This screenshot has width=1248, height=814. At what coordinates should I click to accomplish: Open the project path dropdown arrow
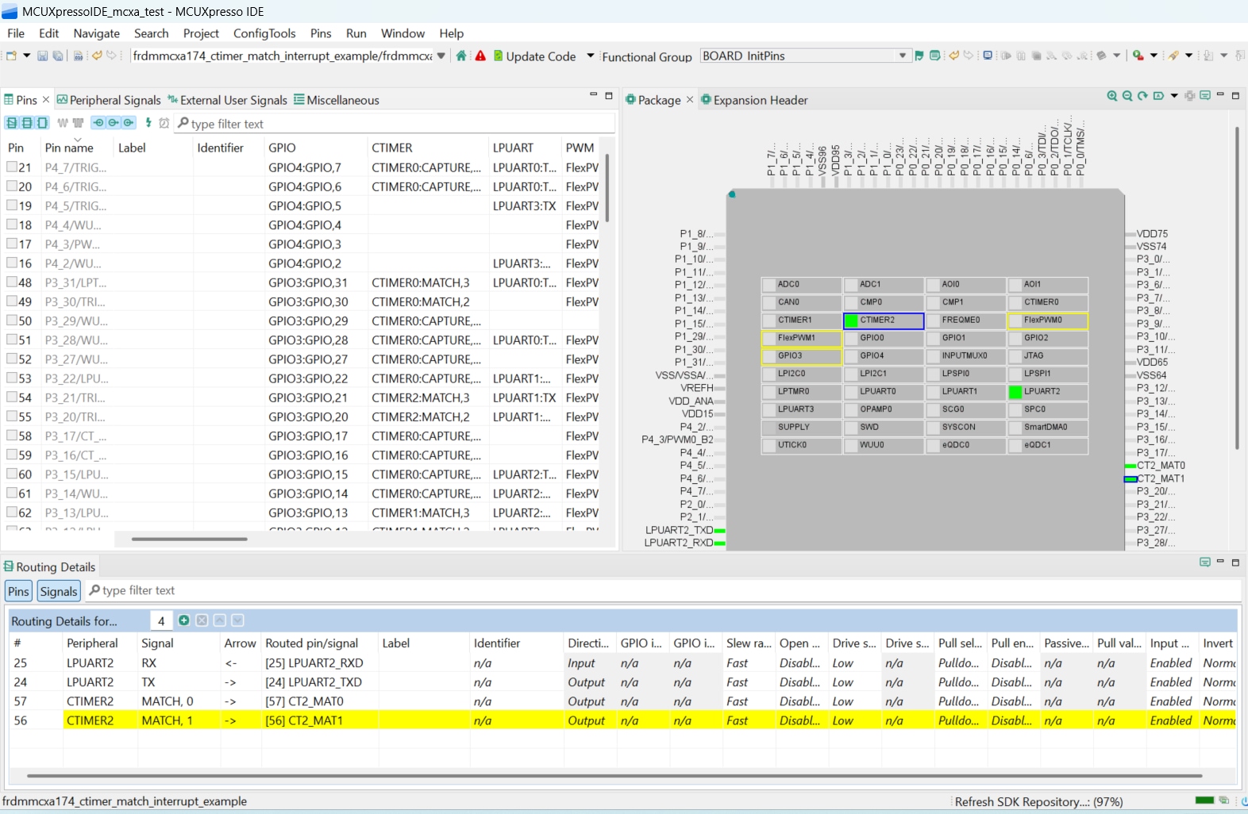click(441, 56)
